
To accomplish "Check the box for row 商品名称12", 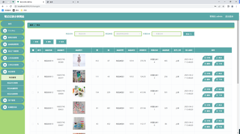I will click(x=33, y=92).
